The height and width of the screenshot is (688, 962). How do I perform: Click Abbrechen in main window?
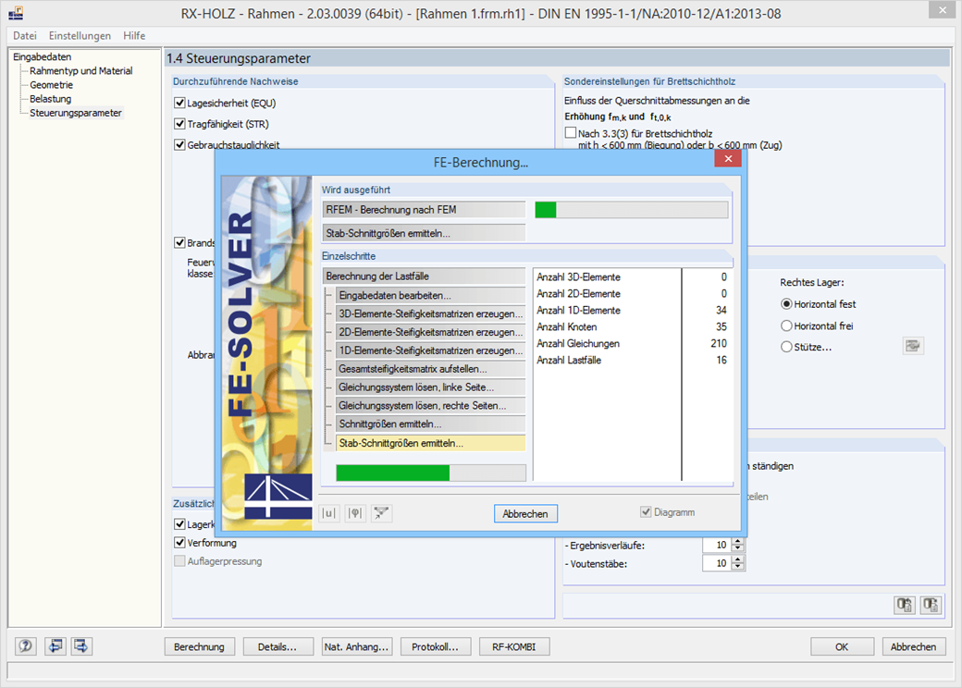tap(914, 647)
